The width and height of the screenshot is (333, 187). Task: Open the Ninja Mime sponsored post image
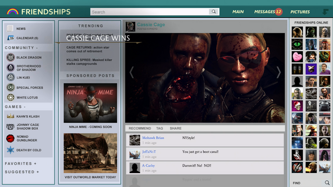(x=90, y=103)
